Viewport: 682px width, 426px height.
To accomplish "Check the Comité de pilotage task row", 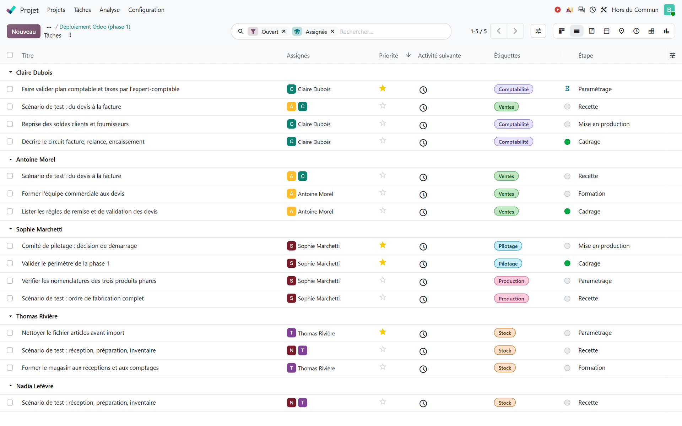I will [10, 246].
